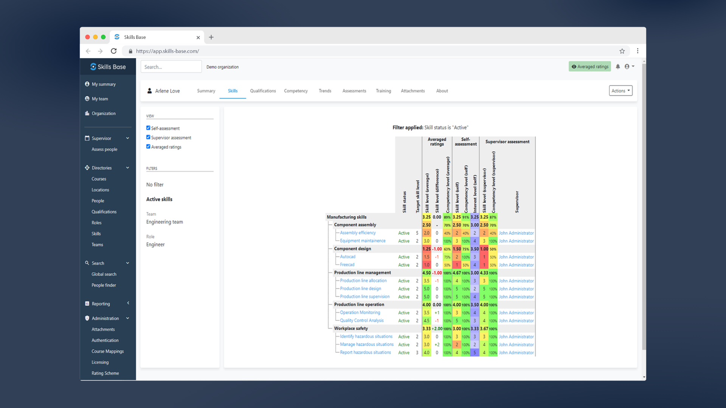Toggle the Averaged ratings eye button
726x408 pixels.
coord(589,66)
